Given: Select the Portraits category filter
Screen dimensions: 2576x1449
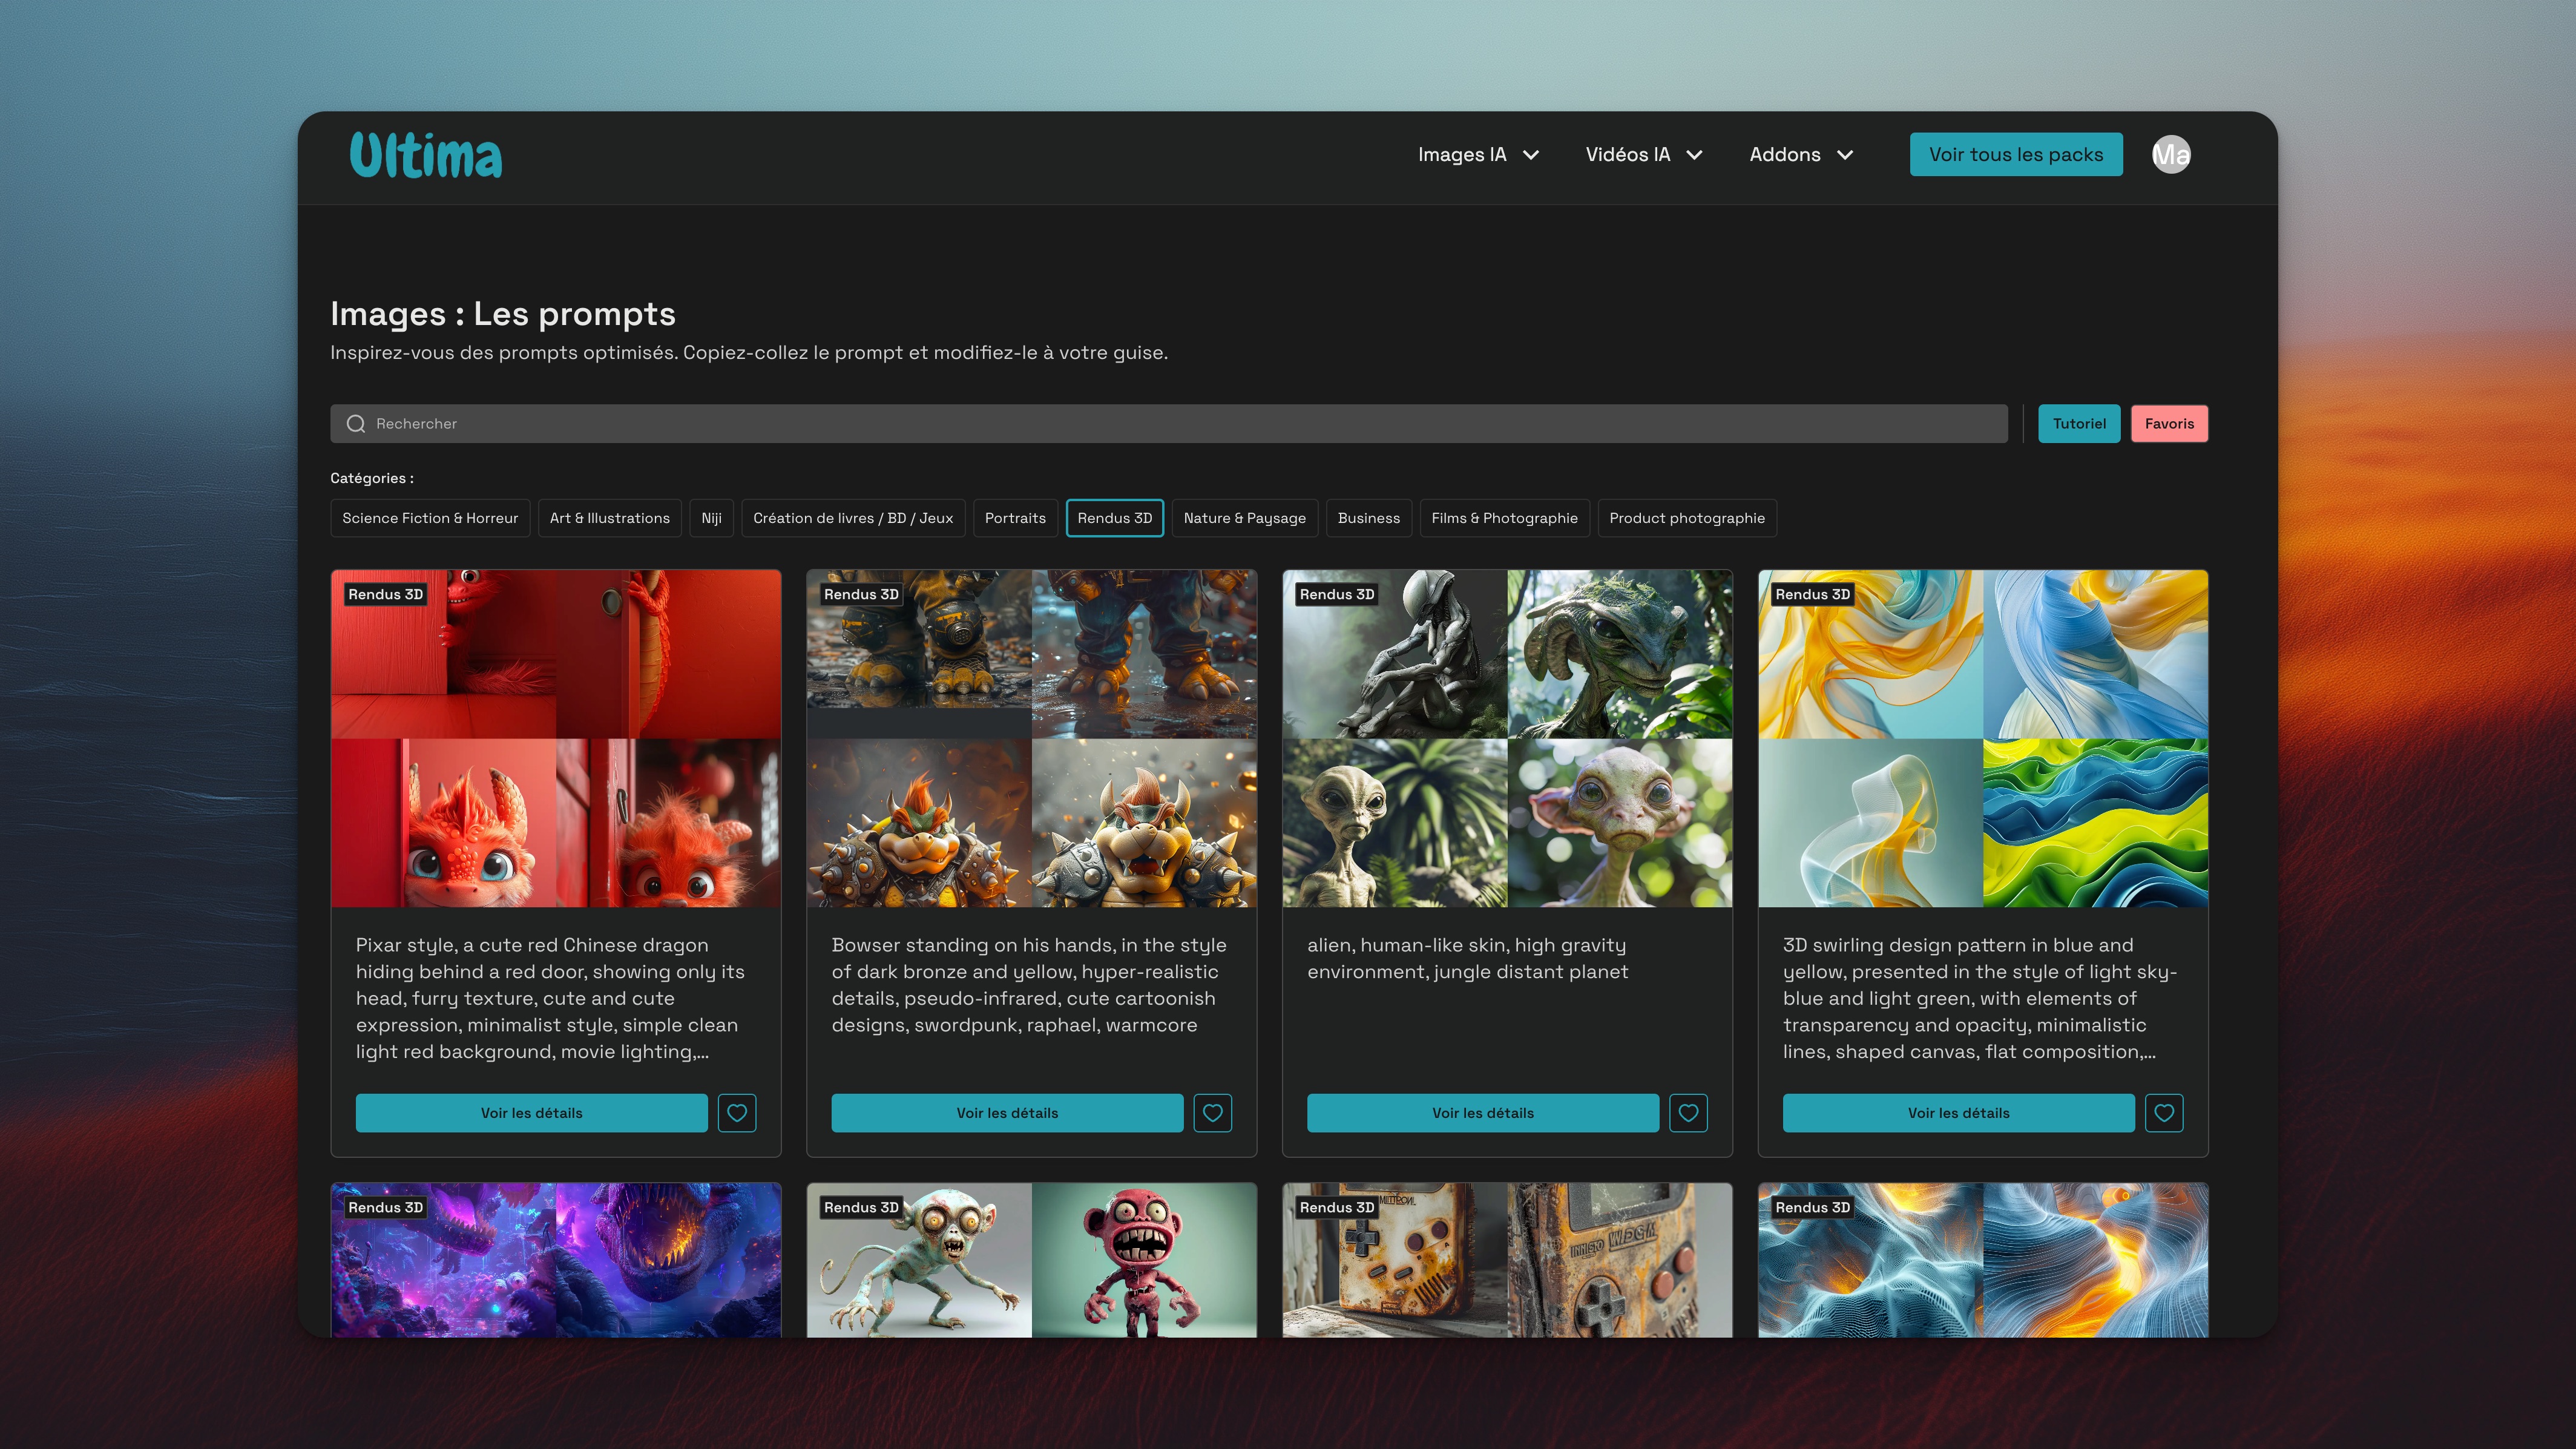Looking at the screenshot, I should click(1015, 518).
